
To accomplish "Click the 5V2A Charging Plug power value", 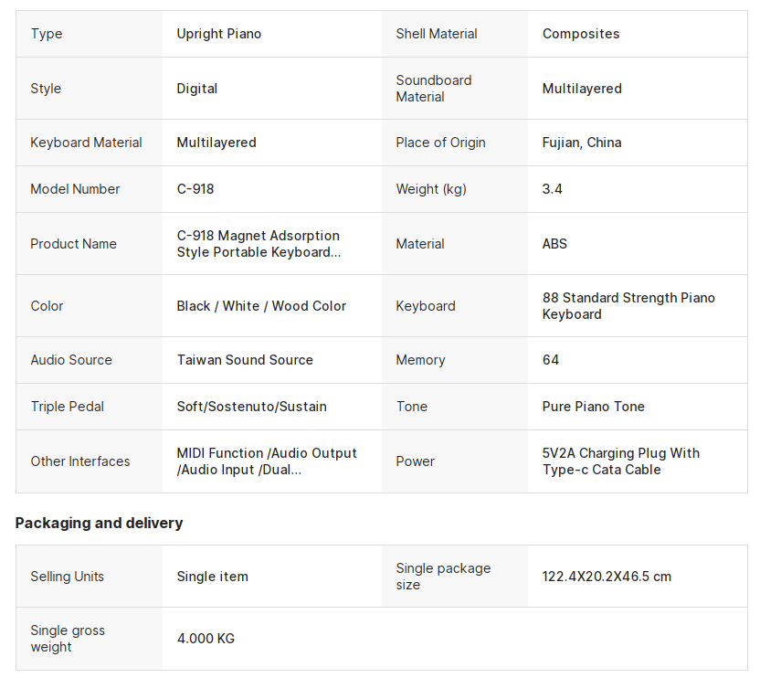I will point(621,461).
